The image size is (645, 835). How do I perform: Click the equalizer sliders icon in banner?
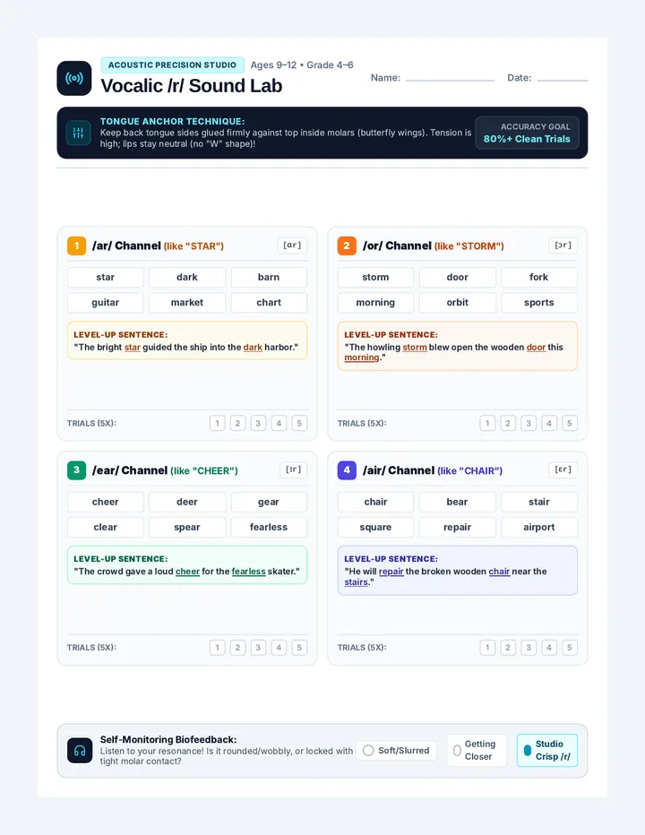tap(78, 133)
